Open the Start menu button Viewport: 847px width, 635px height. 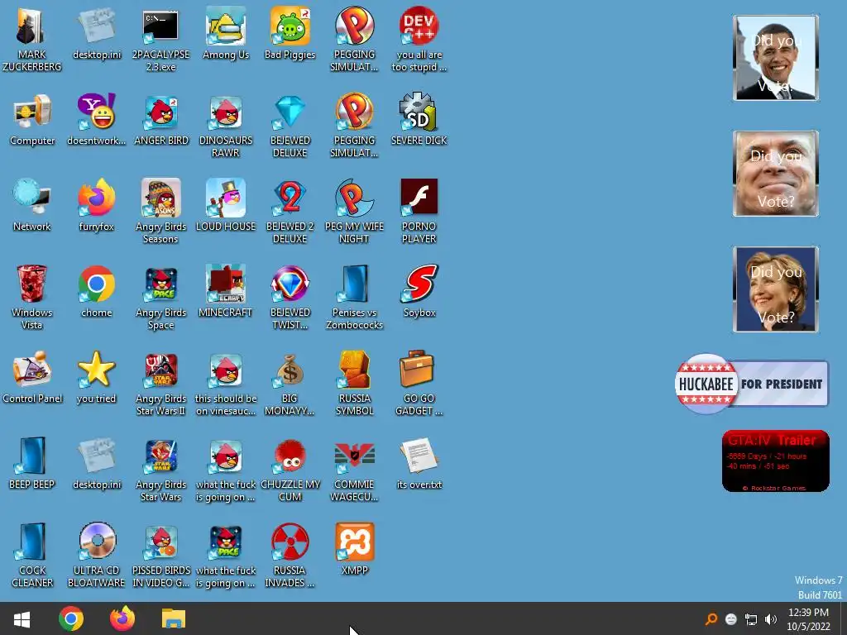point(22,618)
